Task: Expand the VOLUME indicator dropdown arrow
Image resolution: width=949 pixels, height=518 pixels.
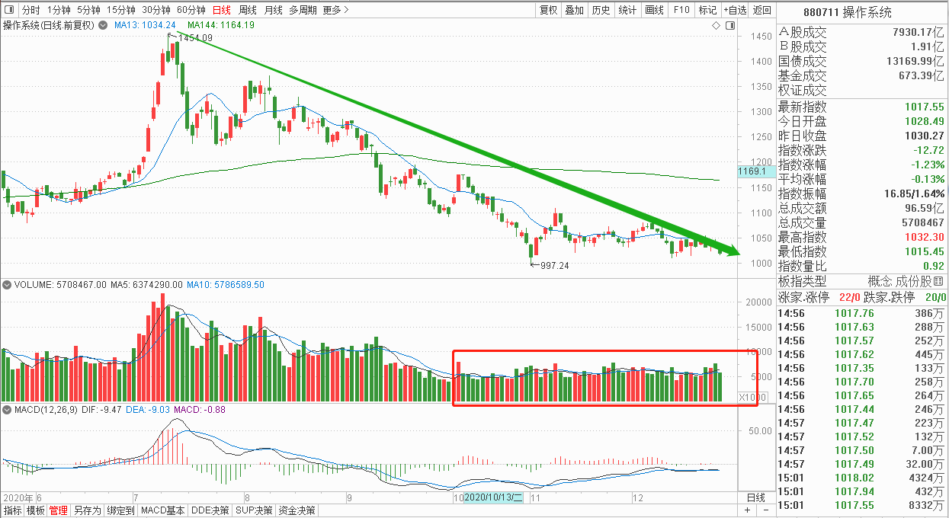Action: 7,285
